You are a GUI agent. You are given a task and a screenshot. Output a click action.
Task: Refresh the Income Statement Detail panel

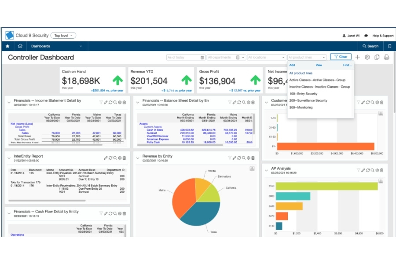110,103
